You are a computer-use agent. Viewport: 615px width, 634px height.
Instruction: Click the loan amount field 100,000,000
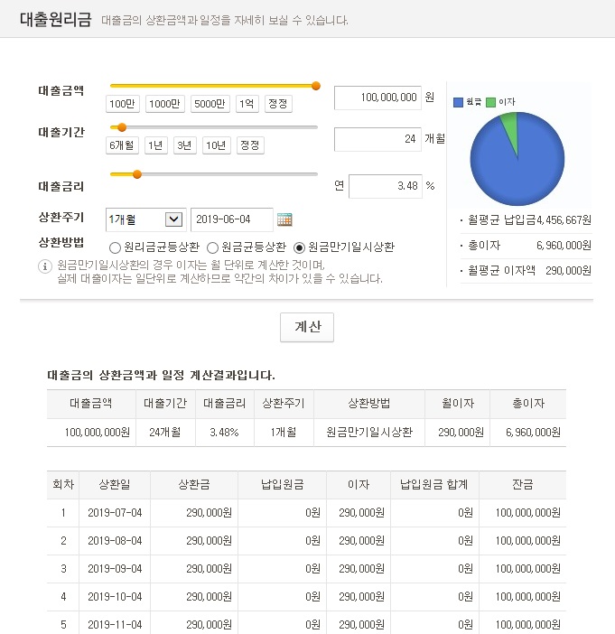pyautogui.click(x=377, y=98)
